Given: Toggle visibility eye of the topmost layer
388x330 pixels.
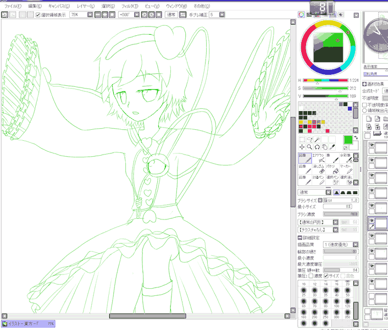Looking at the screenshot, I should point(372,145).
